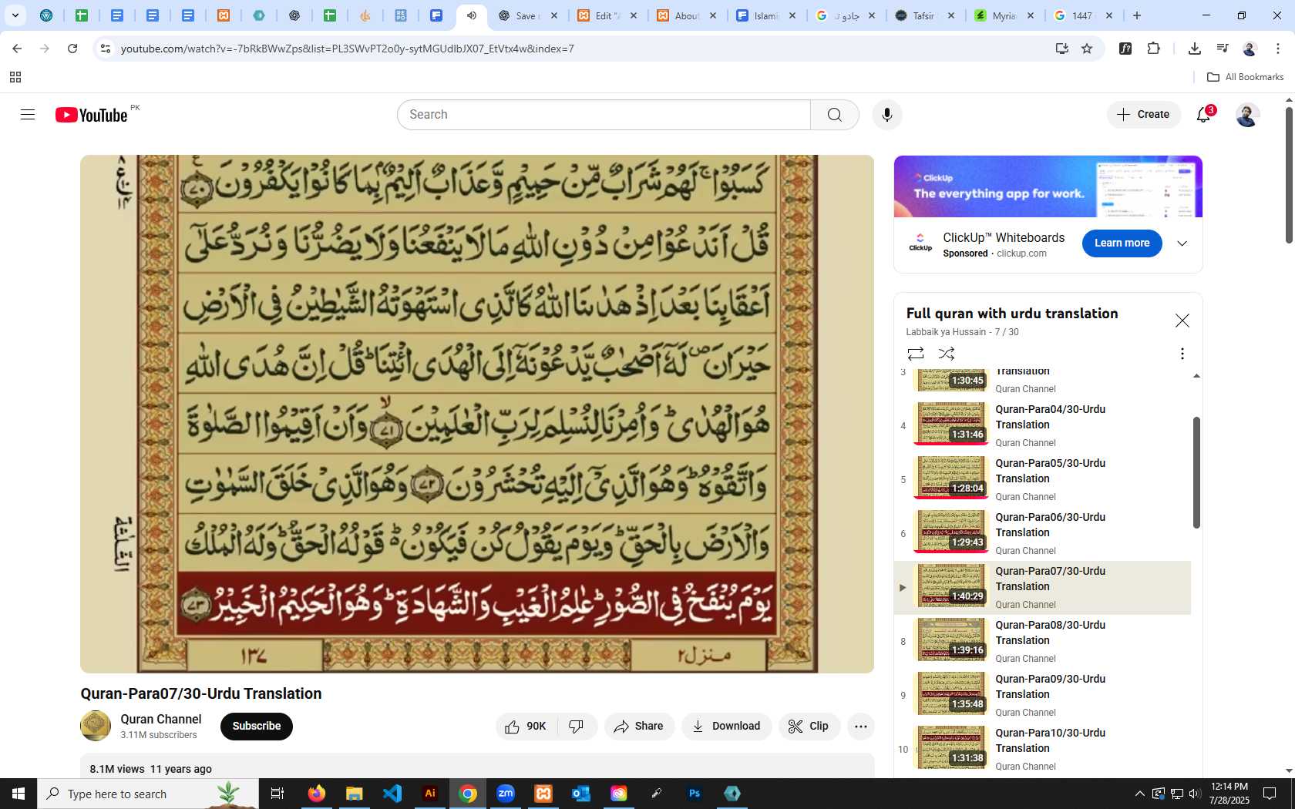
Task: Open Visual Studio Code from taskbar
Action: (392, 794)
